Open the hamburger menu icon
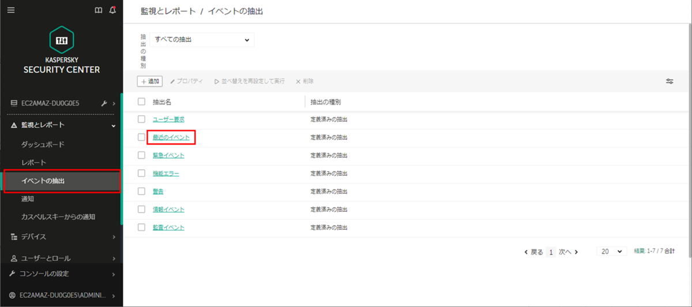 pos(11,10)
